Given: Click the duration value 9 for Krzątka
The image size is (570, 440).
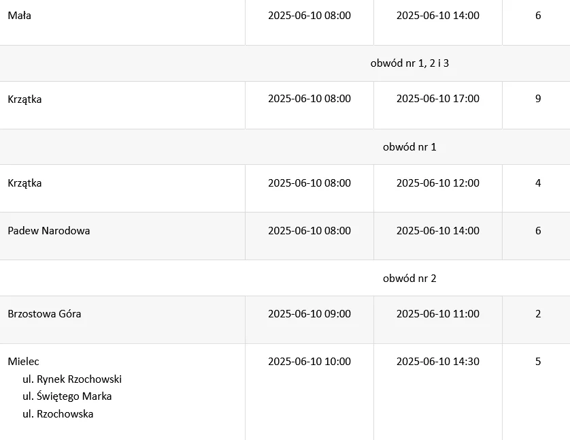Looking at the screenshot, I should [x=538, y=99].
